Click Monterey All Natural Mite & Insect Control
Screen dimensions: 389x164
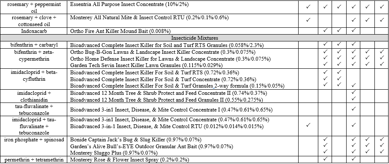(x=150, y=18)
